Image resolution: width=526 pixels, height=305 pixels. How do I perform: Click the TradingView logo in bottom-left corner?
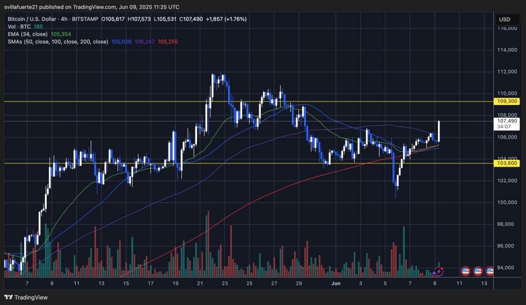coord(25,297)
